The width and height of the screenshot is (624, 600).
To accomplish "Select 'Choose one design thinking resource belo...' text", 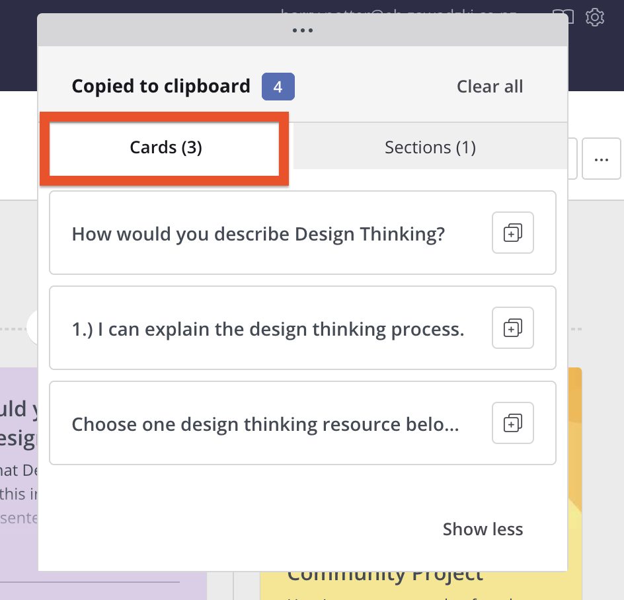I will click(265, 424).
